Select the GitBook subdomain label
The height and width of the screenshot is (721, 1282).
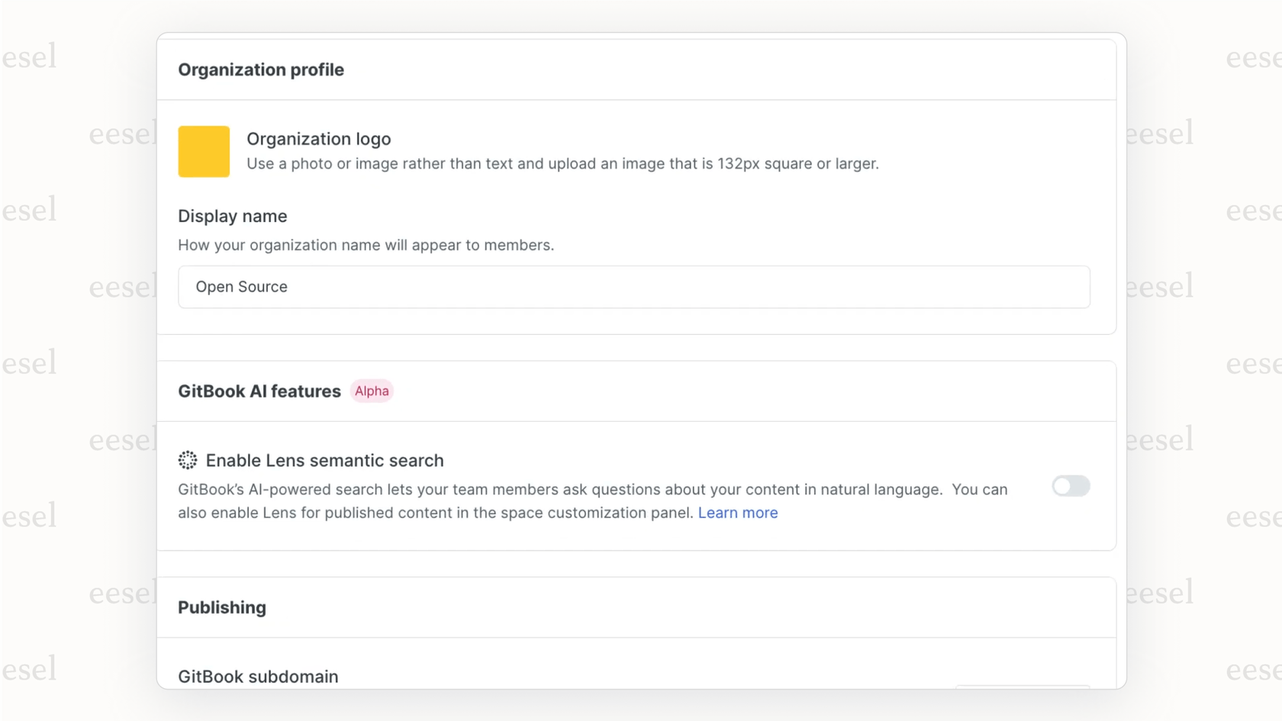point(257,676)
